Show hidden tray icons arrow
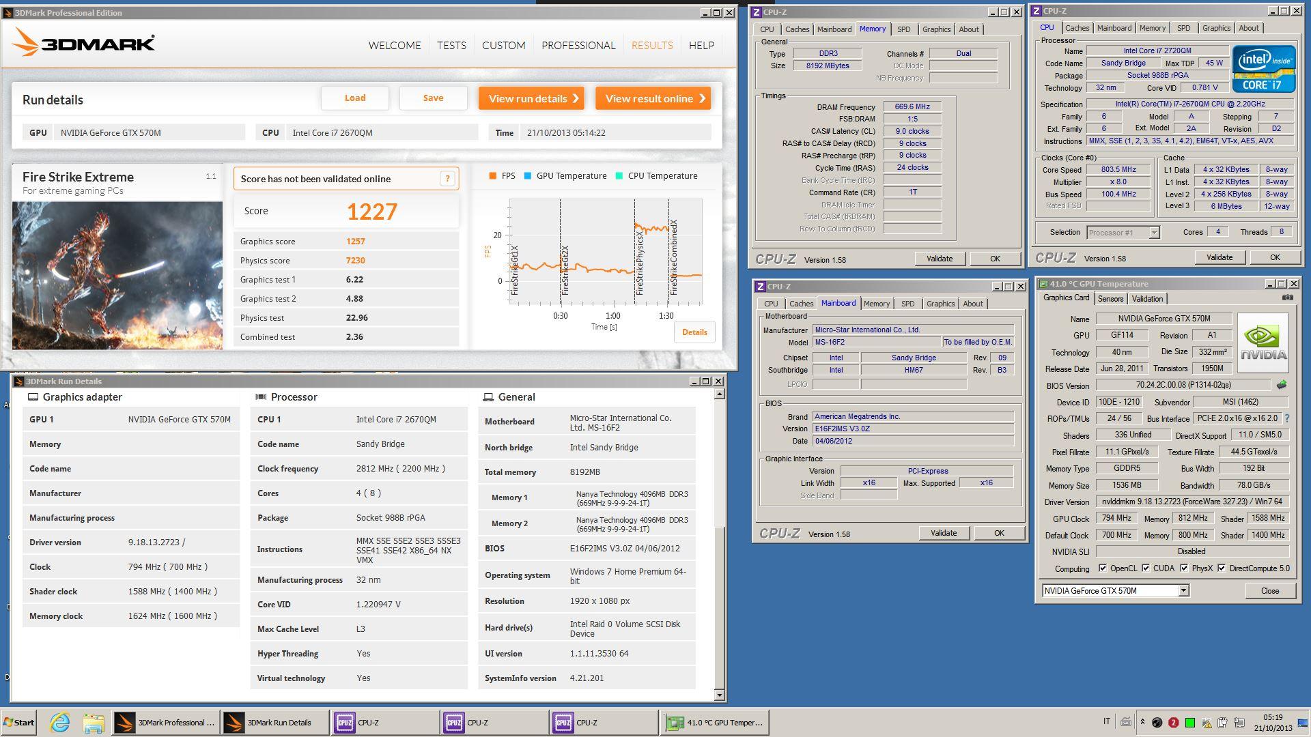This screenshot has height=737, width=1311. coord(1142,722)
